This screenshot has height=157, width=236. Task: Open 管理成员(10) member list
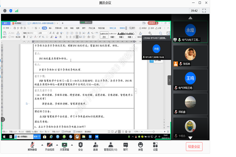point(111,146)
